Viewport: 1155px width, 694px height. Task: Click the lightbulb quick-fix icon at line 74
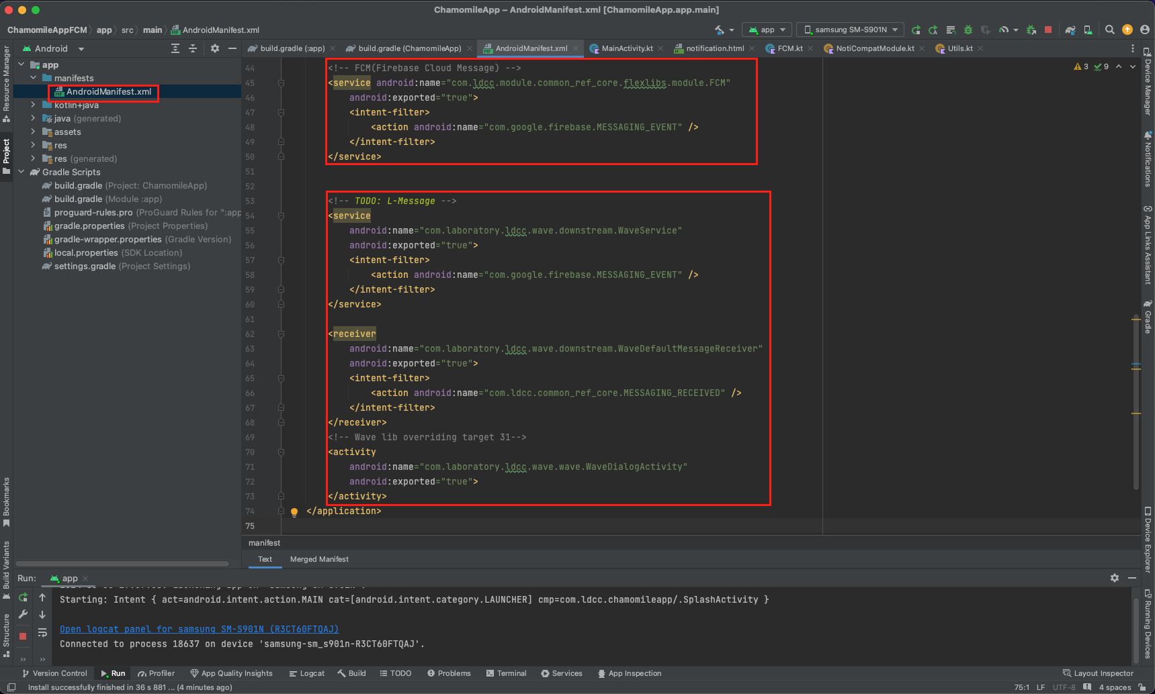coord(294,511)
